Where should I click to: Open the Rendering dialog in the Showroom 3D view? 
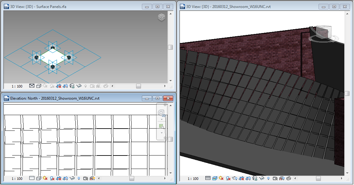(x=235, y=178)
